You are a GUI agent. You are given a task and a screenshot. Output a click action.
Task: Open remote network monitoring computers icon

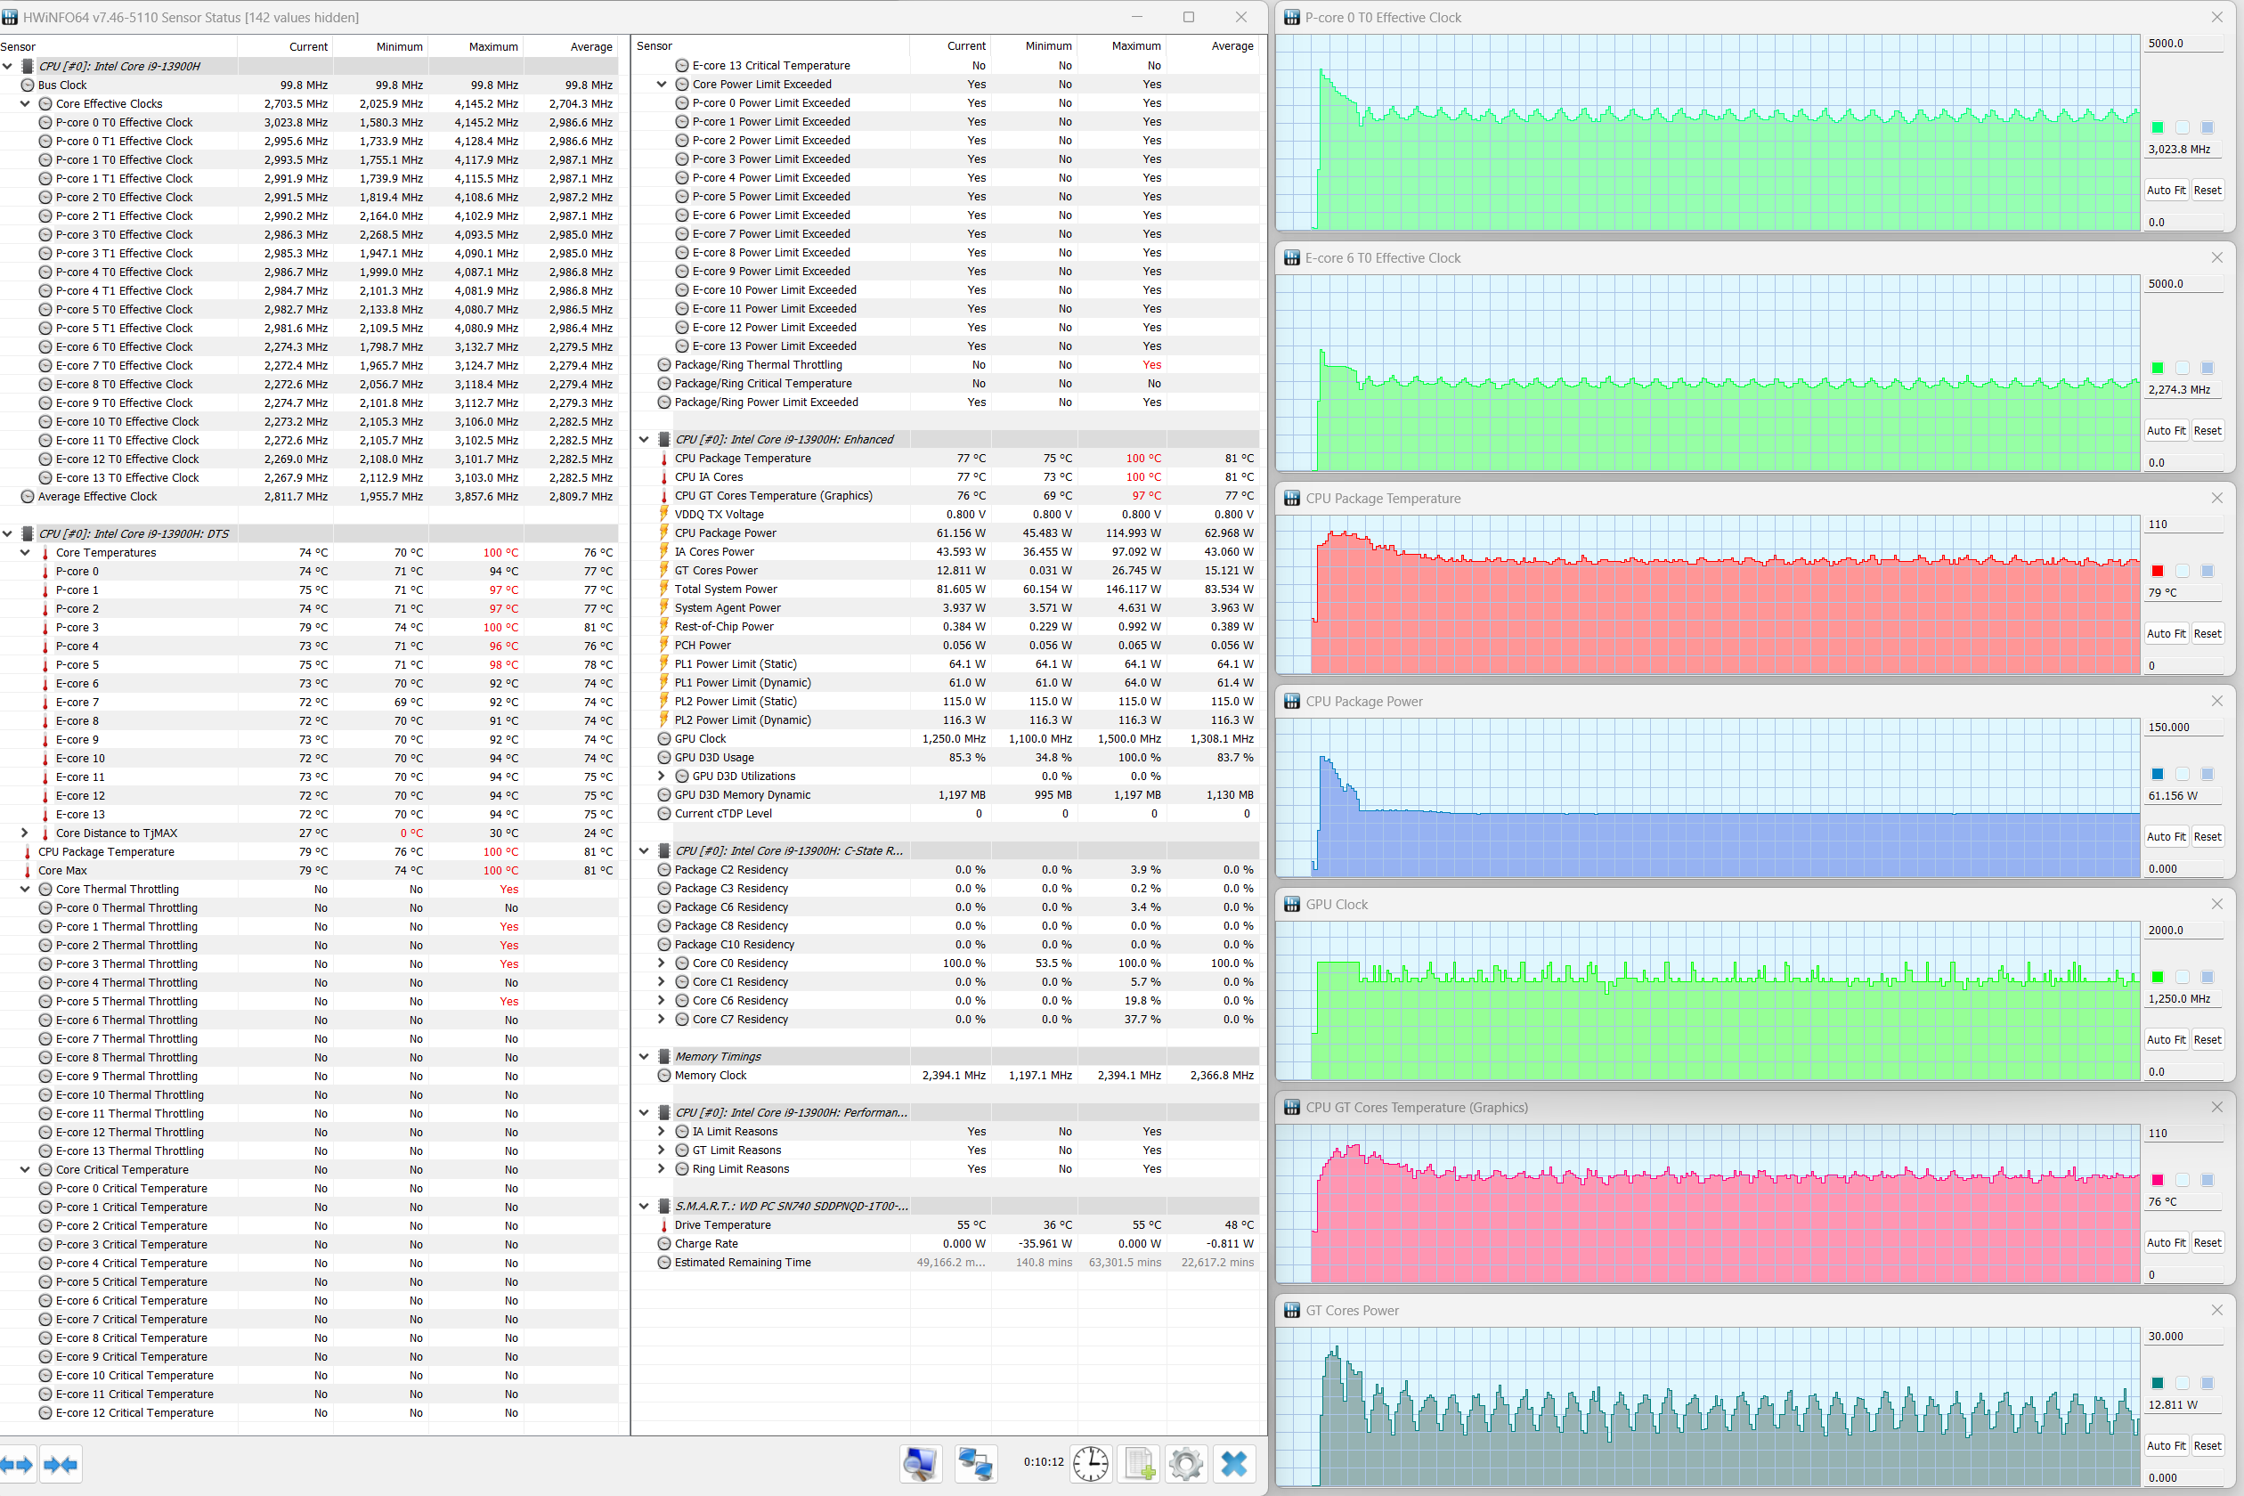pyautogui.click(x=975, y=1464)
